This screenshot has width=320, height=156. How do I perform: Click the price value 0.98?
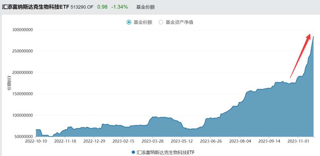tap(102, 7)
